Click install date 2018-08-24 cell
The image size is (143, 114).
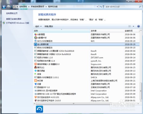(x=130, y=84)
